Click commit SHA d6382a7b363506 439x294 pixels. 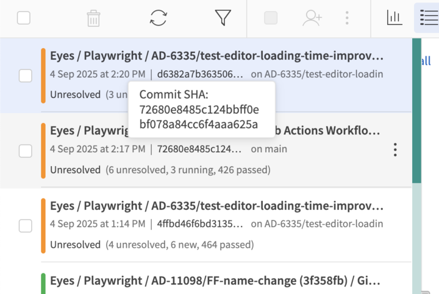click(x=199, y=75)
